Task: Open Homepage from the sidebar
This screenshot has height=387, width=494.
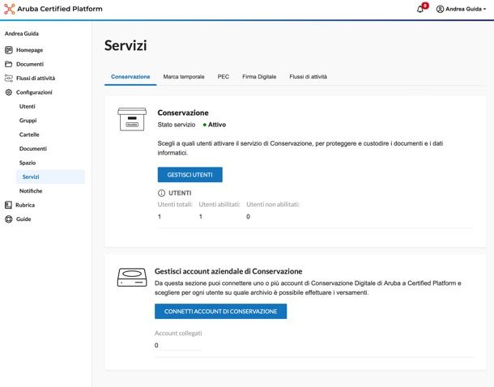Action: (30, 50)
